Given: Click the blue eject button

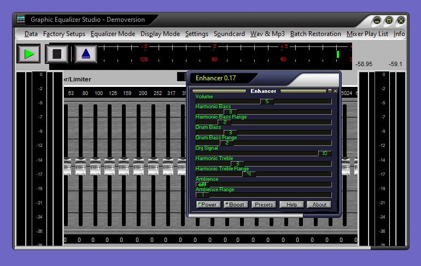Looking at the screenshot, I should pos(86,54).
